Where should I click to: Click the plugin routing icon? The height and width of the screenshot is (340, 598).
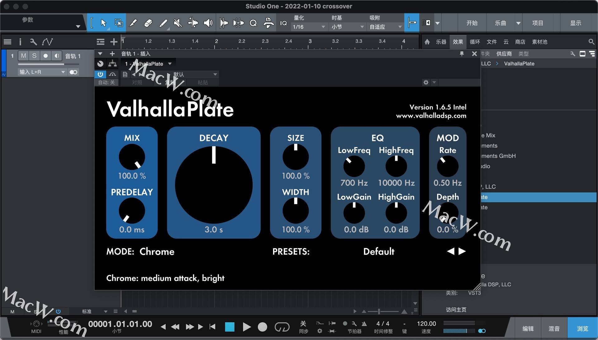112,64
